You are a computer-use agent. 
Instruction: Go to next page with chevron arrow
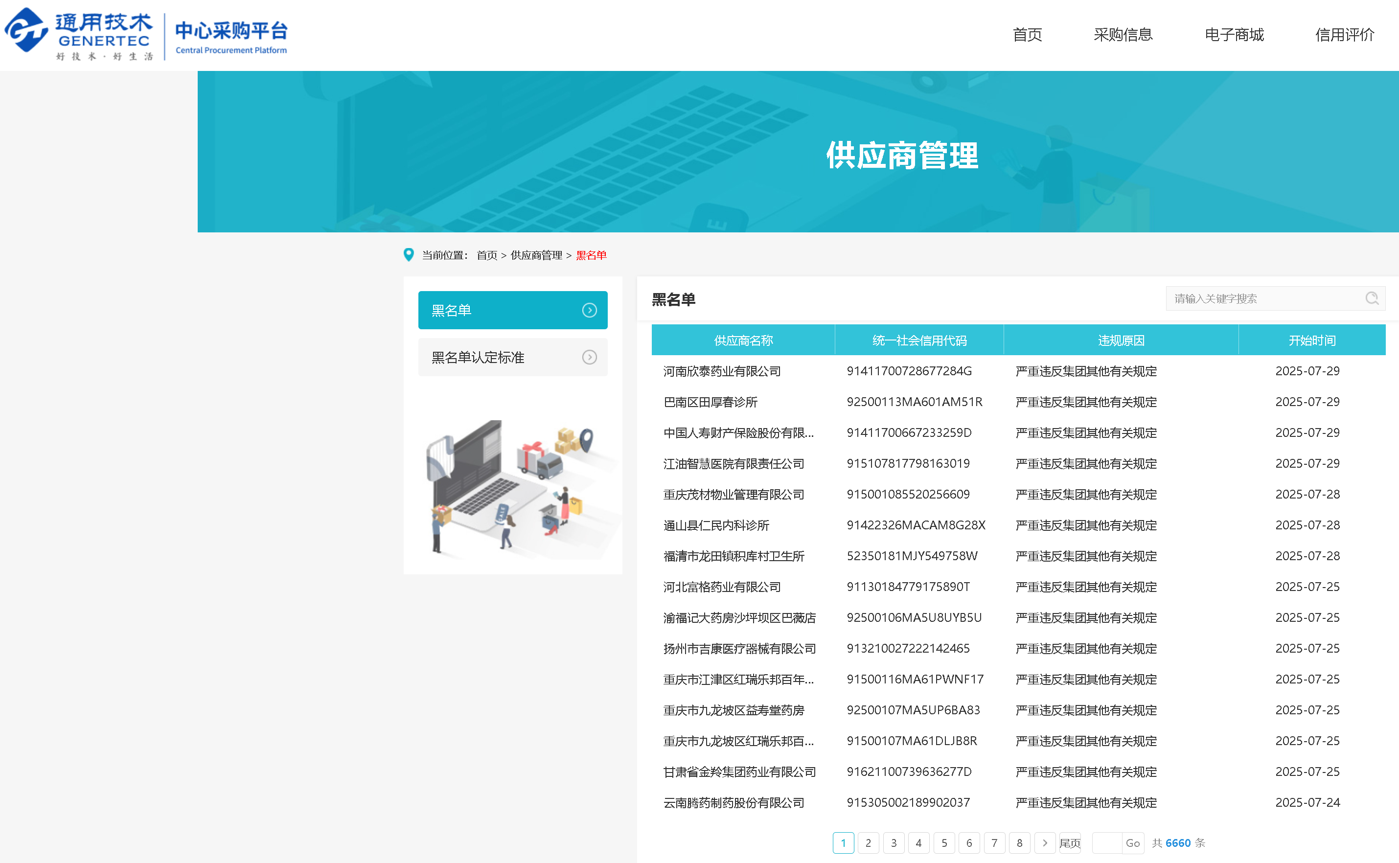click(x=1045, y=842)
